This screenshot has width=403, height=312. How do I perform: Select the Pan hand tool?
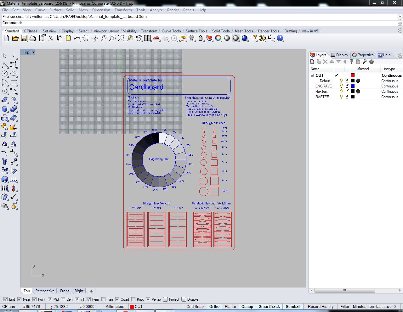click(86, 38)
